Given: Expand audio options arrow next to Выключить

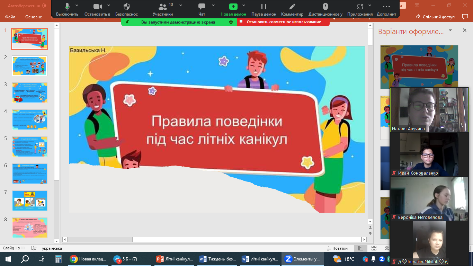Looking at the screenshot, I should [77, 6].
